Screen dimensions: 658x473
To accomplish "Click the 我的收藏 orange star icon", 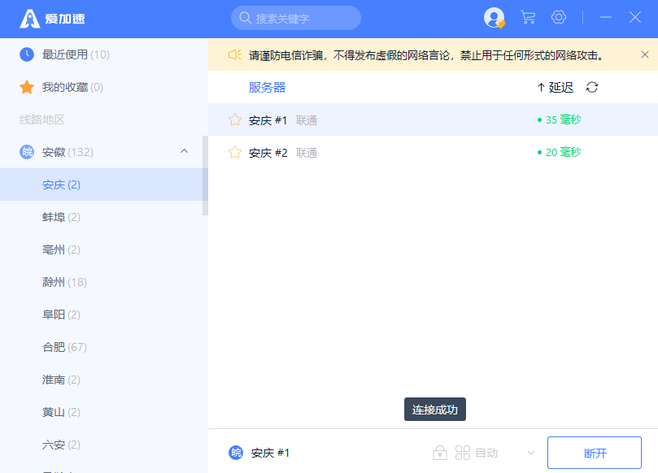I will click(27, 87).
